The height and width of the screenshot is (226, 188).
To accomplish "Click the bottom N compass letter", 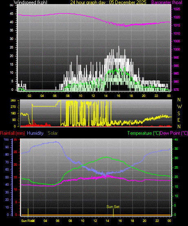I will coord(179,127).
